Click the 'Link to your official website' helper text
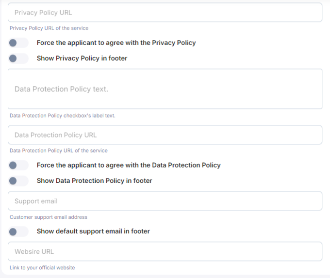The height and width of the screenshot is (278, 330). click(x=42, y=268)
